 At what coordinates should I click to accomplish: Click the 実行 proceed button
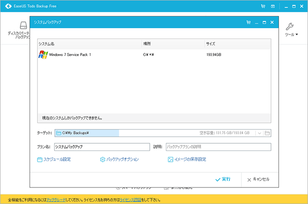[223, 179]
